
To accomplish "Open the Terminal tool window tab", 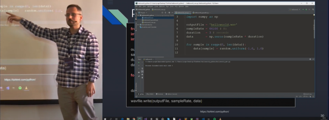I will (x=160, y=94).
